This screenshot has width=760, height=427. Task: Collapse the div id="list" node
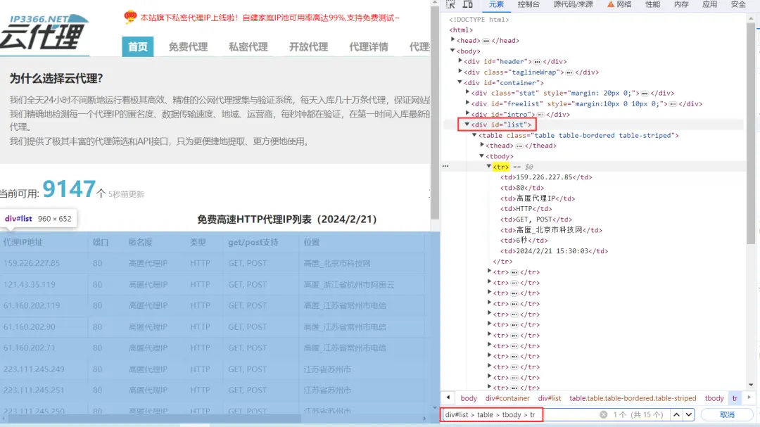(x=467, y=125)
